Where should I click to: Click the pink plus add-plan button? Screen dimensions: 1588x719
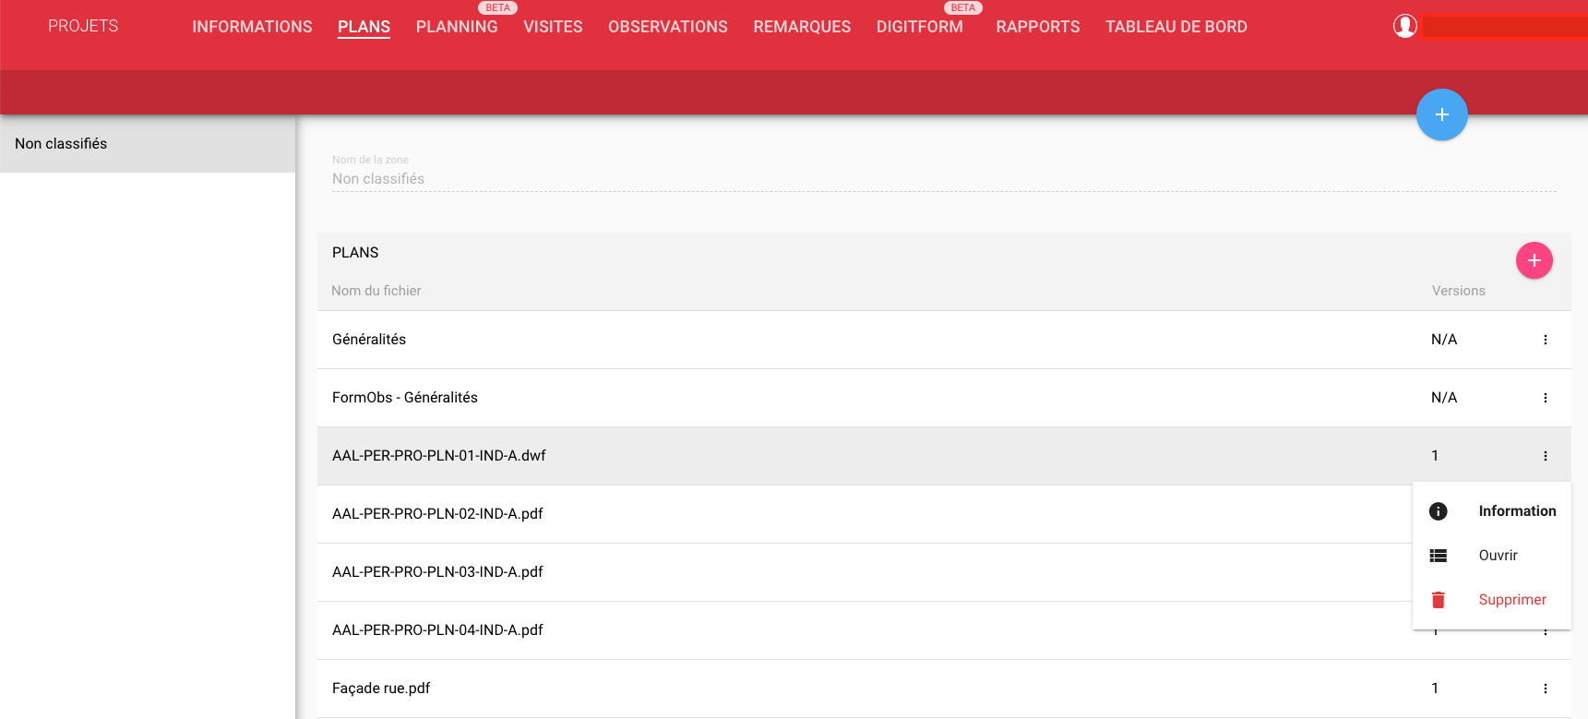coord(1534,260)
